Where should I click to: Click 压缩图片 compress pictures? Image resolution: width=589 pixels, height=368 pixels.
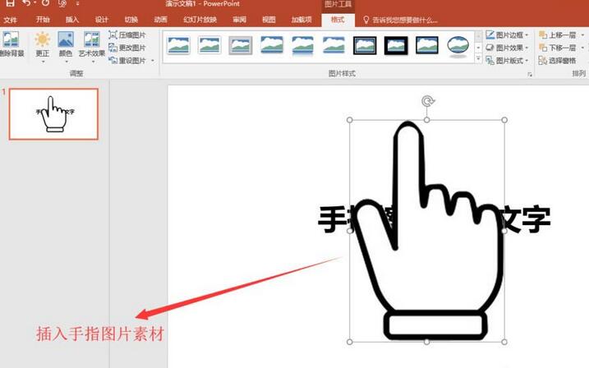(127, 35)
